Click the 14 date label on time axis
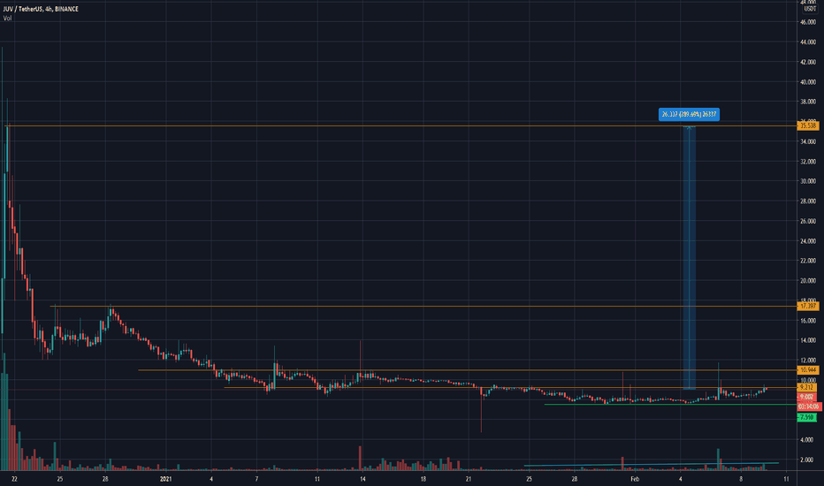This screenshot has width=824, height=486. tap(362, 479)
